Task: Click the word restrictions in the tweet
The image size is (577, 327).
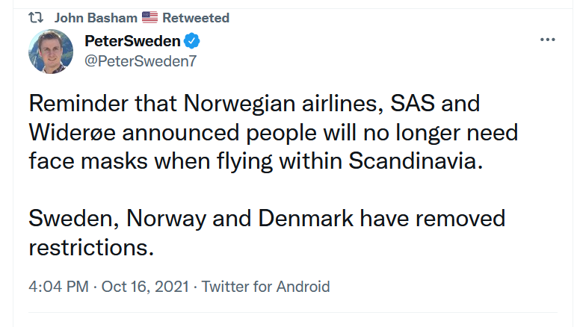Action: click(x=91, y=248)
